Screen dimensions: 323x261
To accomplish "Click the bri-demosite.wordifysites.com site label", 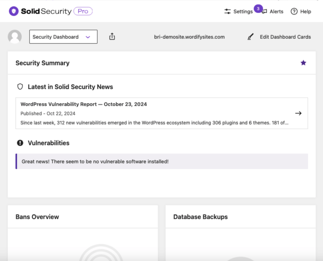I will 189,37.
